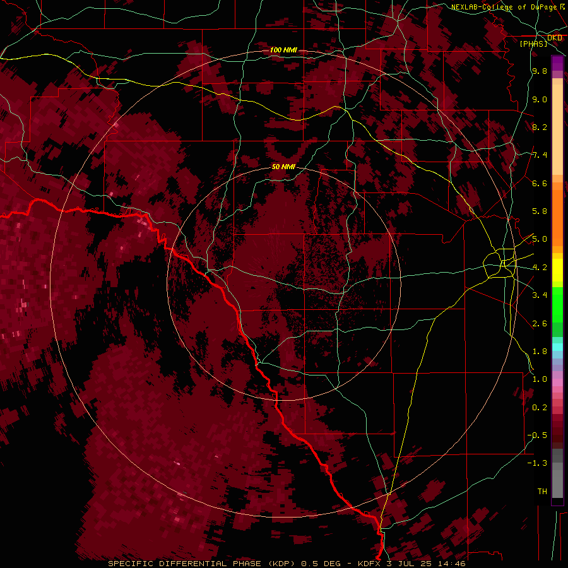Select the cyan band of color bar
Screen dimensions: 568x568
557,346
